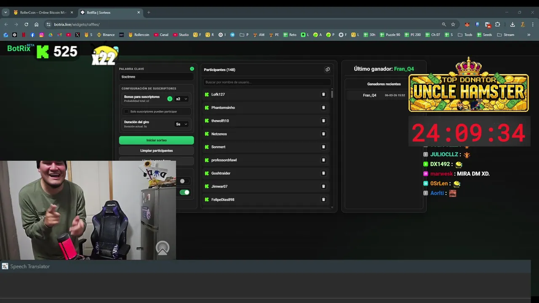
Task: Click info icon for subscriber bonus
Action: [170, 99]
